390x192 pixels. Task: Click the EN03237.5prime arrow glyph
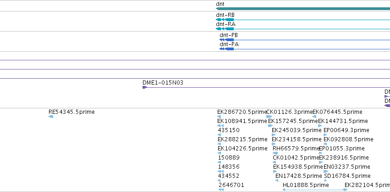click(326, 172)
